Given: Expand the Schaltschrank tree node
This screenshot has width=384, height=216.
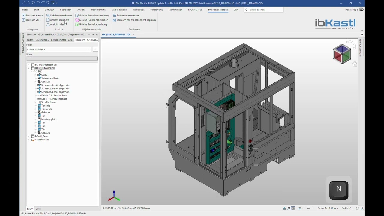Looking at the screenshot, I should [x=35, y=102].
